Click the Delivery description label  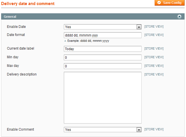pyautogui.click(x=22, y=74)
